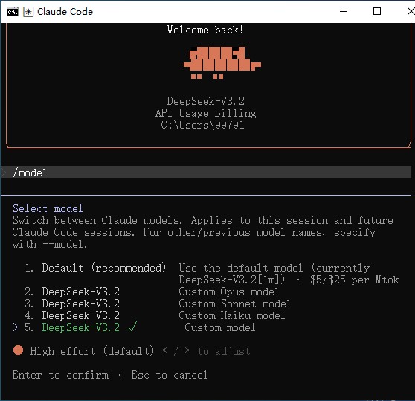Click the green checkmark beside option 5
The image size is (415, 401).
tap(132, 327)
